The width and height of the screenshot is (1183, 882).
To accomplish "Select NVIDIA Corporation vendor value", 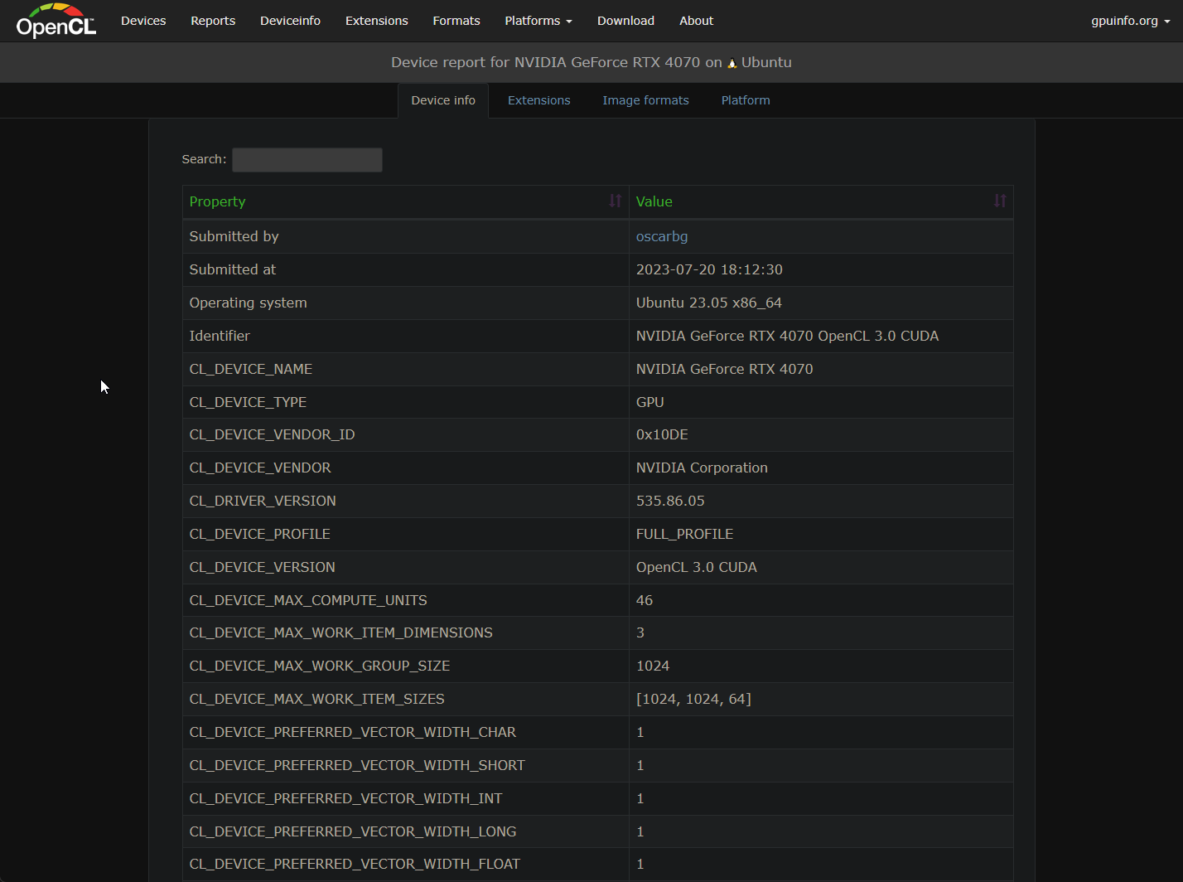I will [x=702, y=468].
